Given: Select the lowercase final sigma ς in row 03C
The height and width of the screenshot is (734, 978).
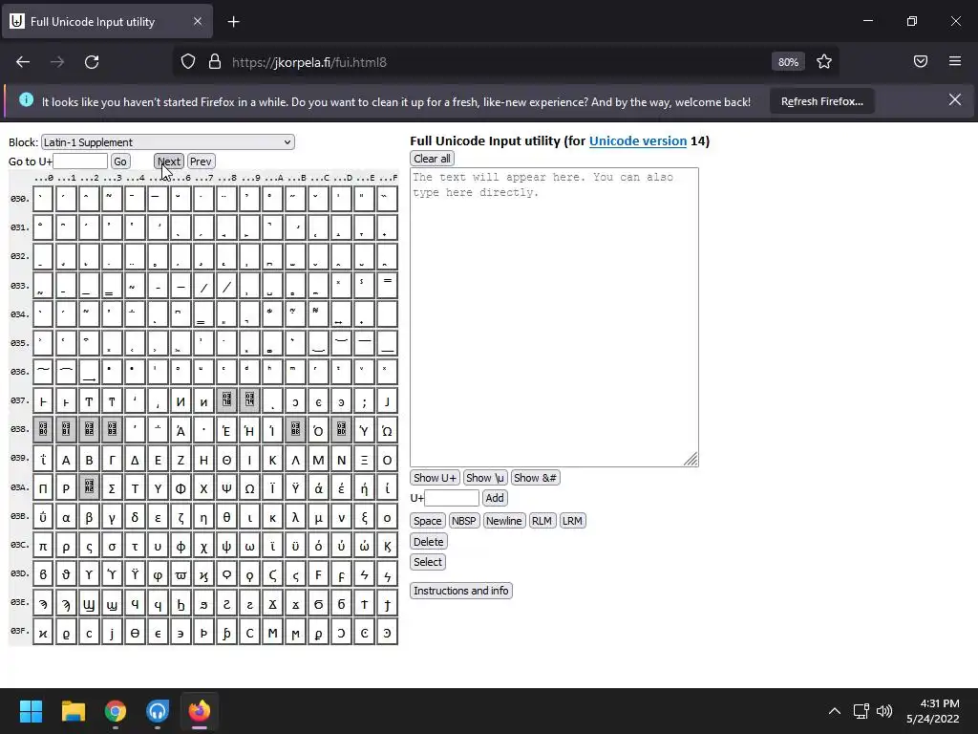Looking at the screenshot, I should pos(89,546).
